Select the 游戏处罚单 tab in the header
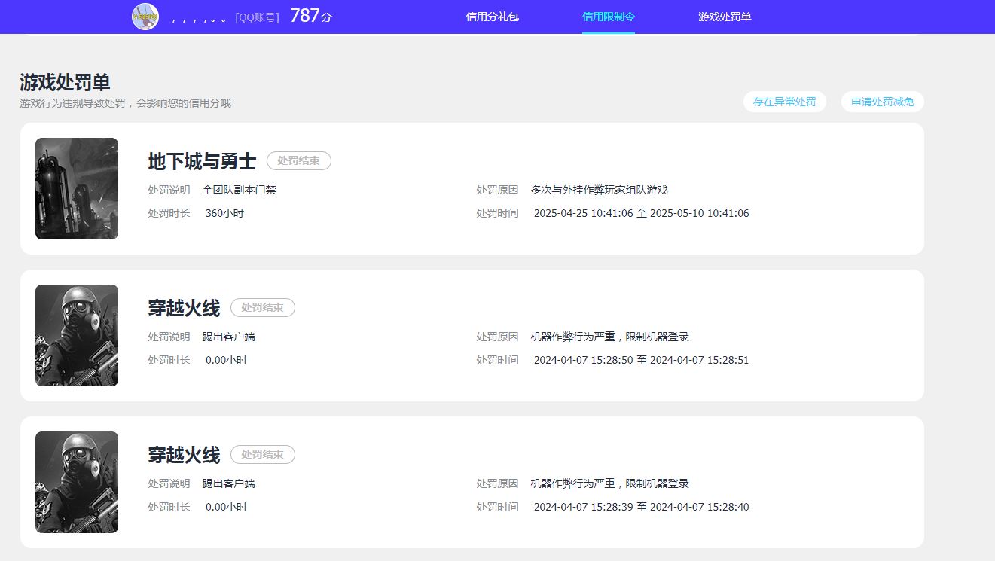 722,16
